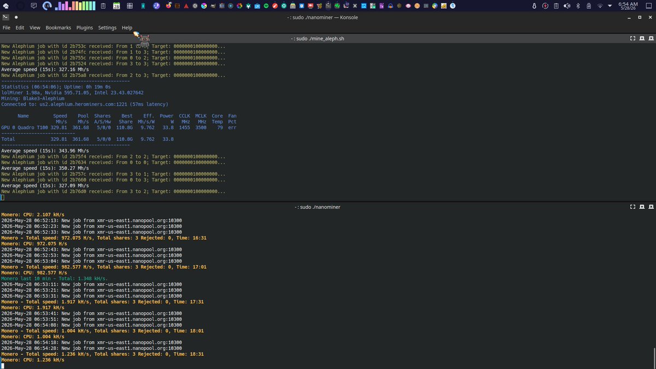656x369 pixels.
Task: Open the Plugins menu
Action: click(x=85, y=27)
